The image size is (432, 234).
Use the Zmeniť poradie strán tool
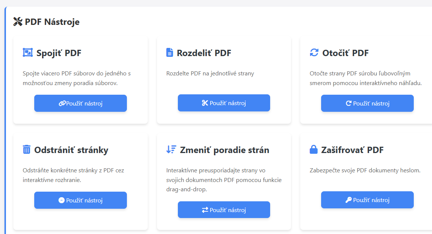click(224, 209)
